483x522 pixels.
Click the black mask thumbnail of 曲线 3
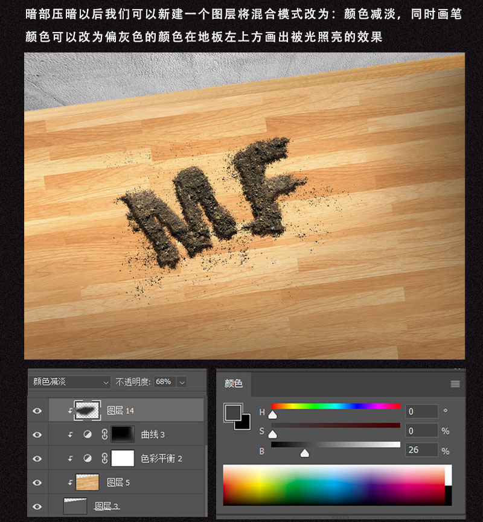point(121,434)
